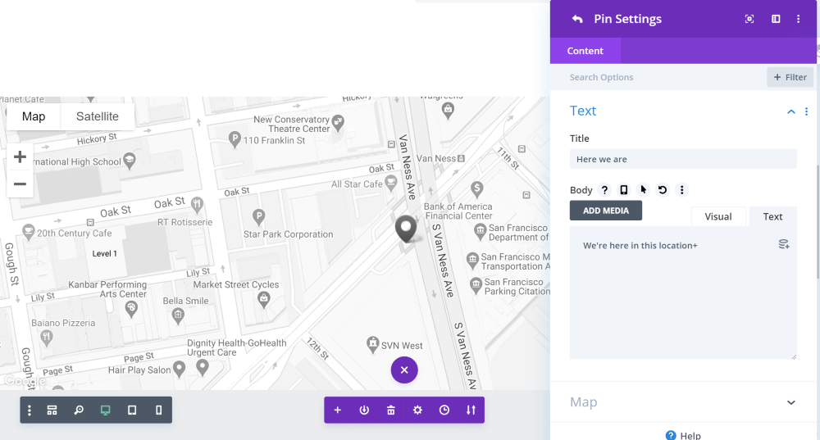Click the SVN West map marker

372,344
